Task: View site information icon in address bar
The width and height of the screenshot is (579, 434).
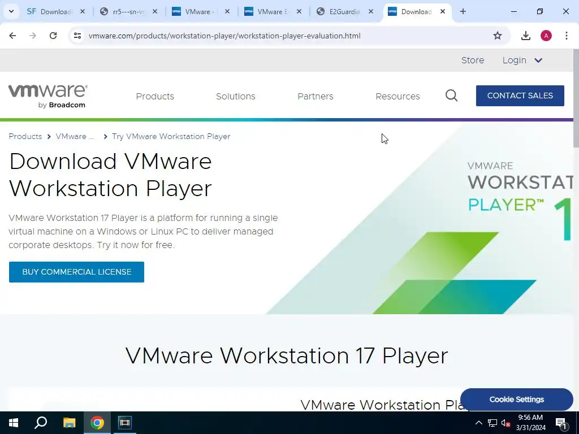Action: tap(77, 36)
